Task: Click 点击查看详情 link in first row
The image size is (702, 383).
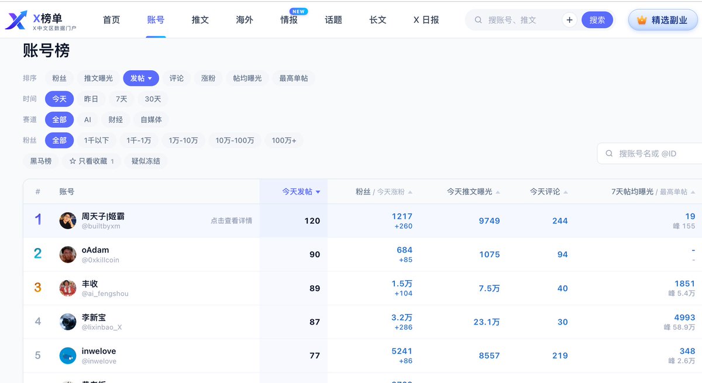Action: tap(232, 221)
